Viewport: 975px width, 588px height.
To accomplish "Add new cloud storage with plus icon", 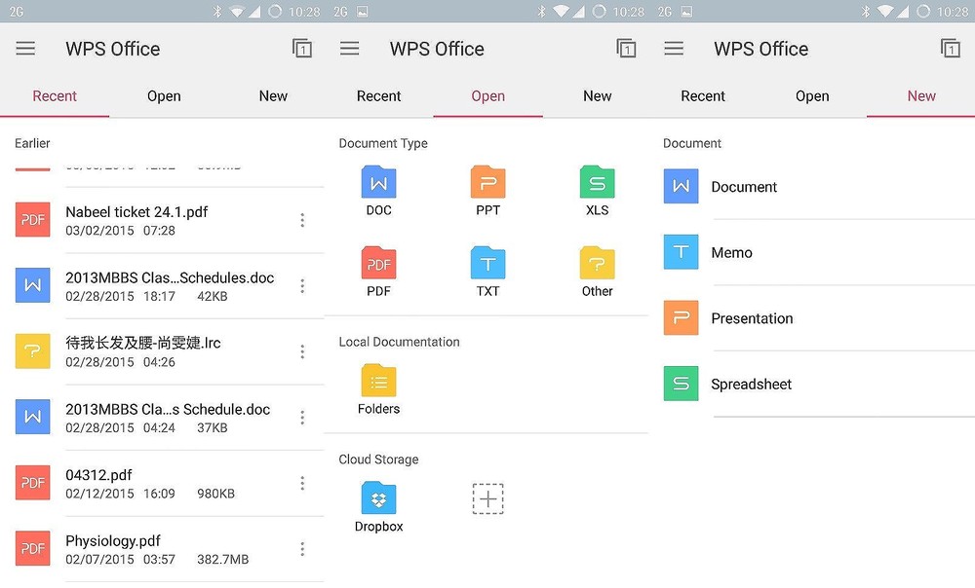I will 487,499.
